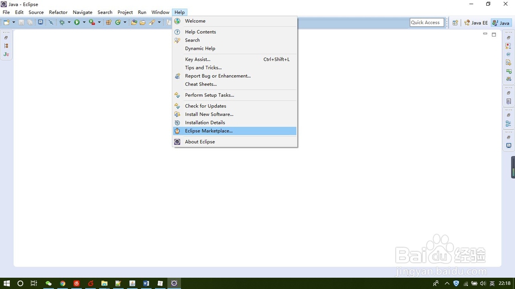Select Key Assist... menu entry
The width and height of the screenshot is (515, 289).
point(235,59)
